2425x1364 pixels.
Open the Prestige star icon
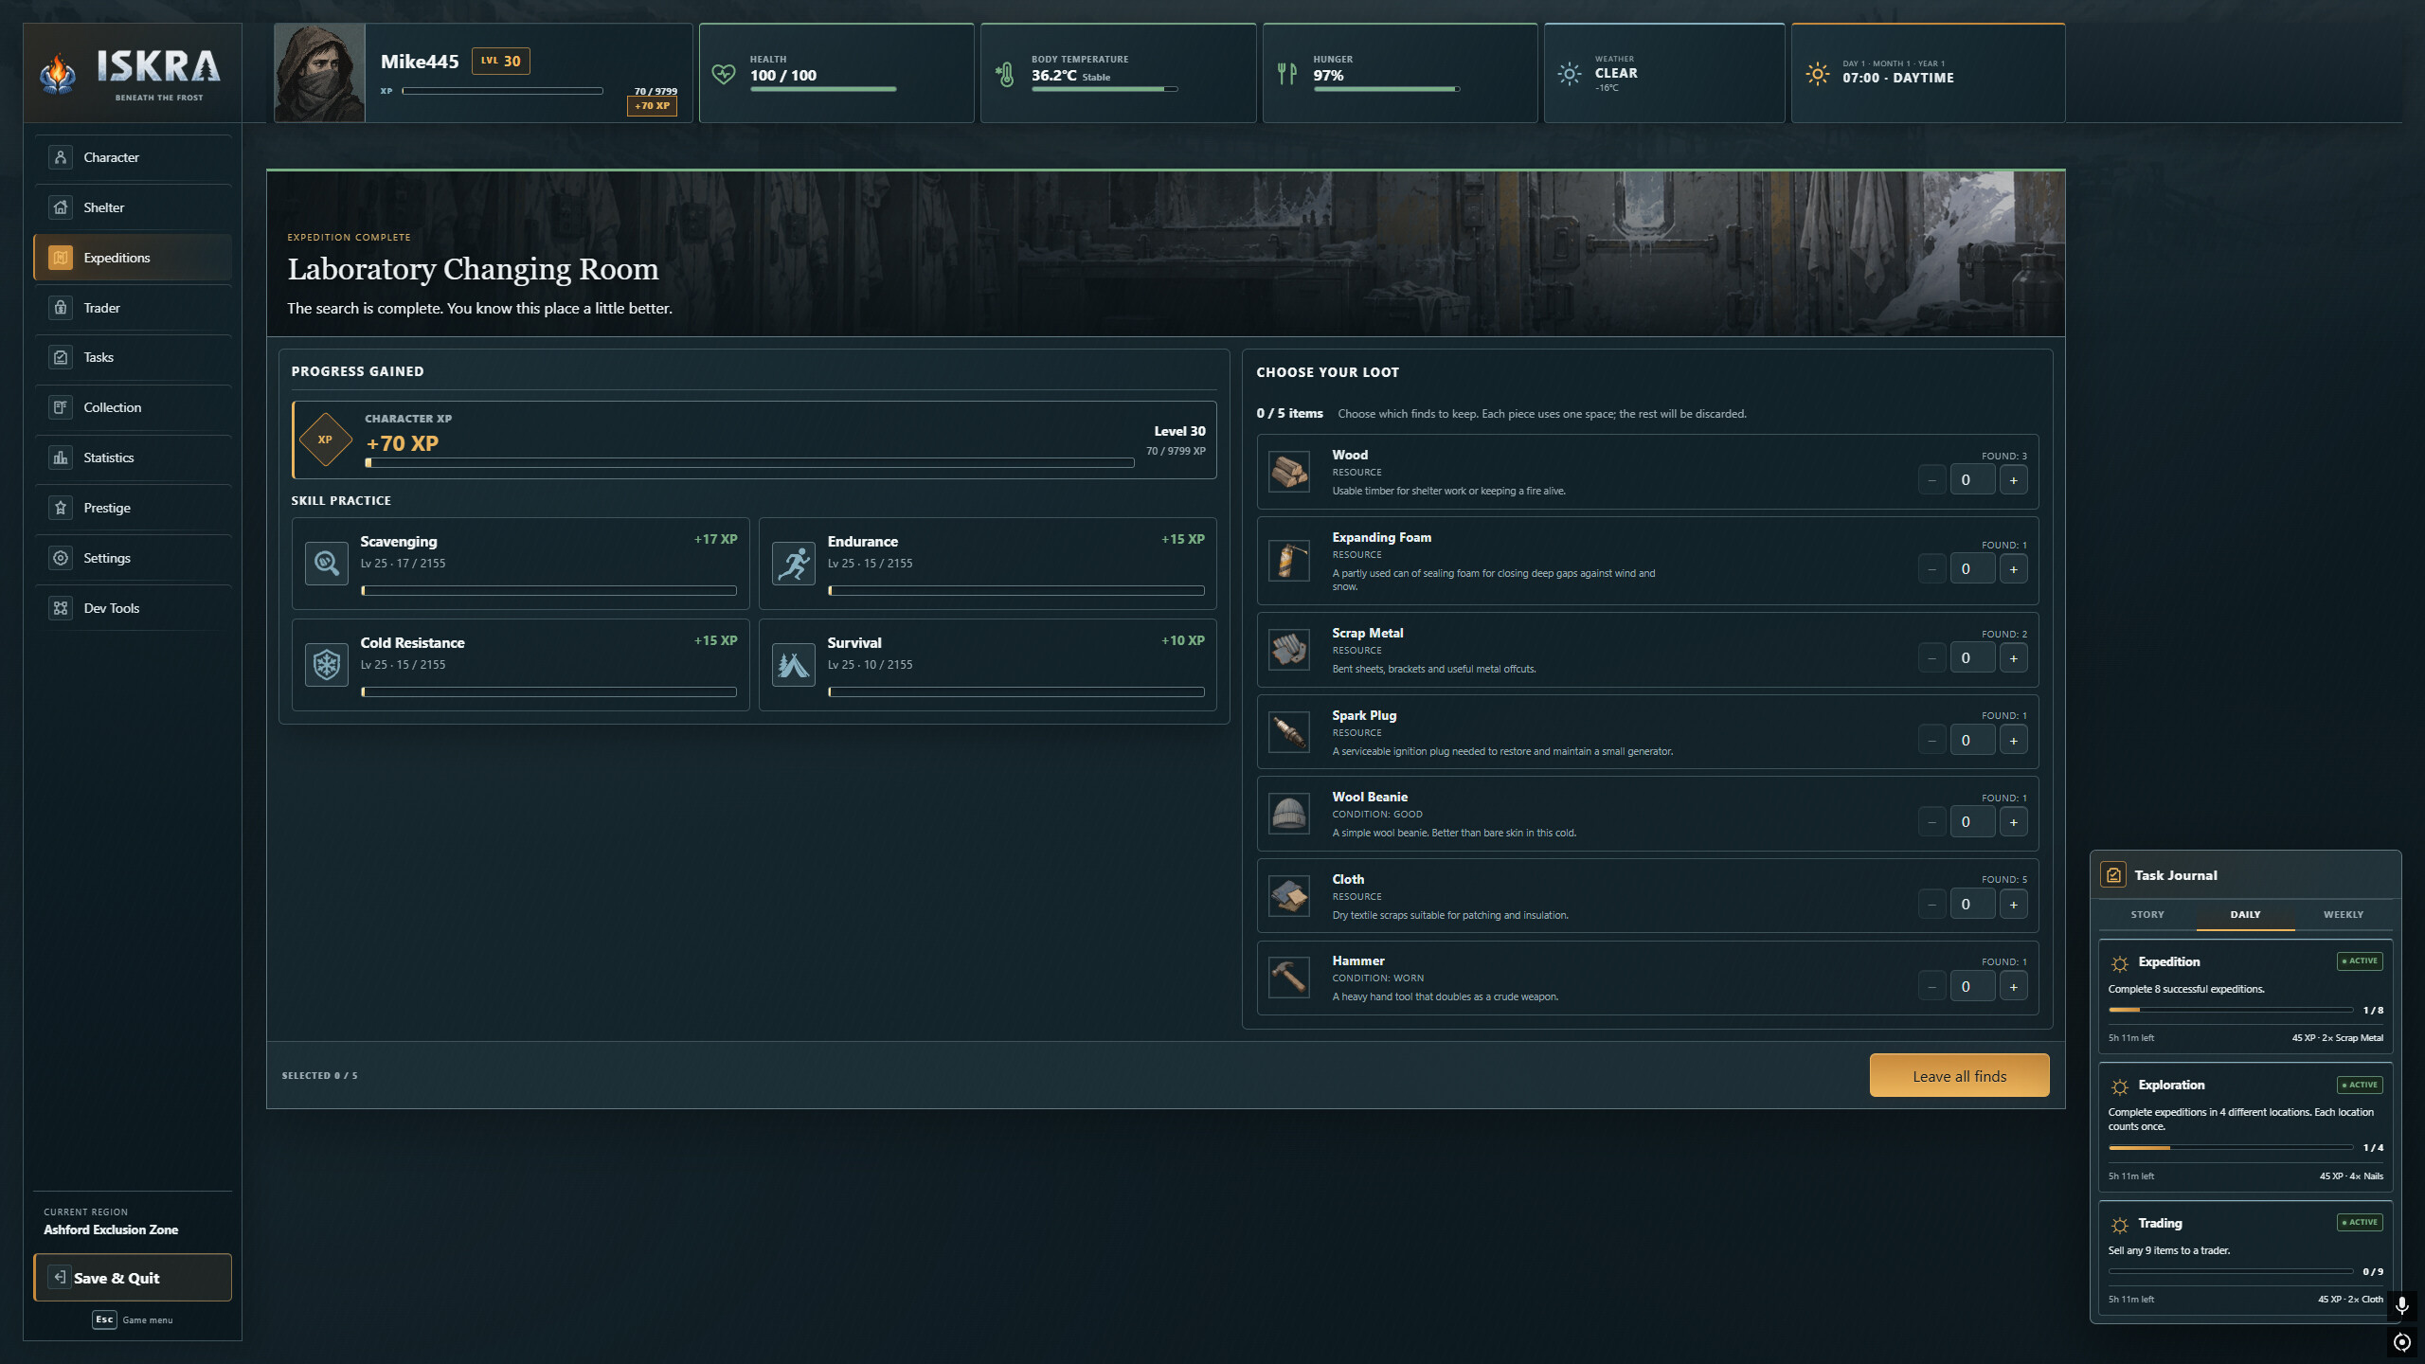point(61,508)
